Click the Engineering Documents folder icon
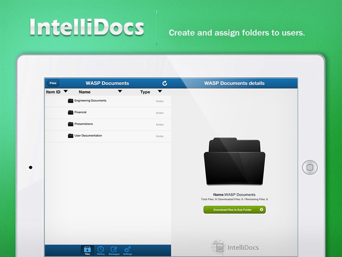Viewport: 342px width, 257px height. pos(70,101)
